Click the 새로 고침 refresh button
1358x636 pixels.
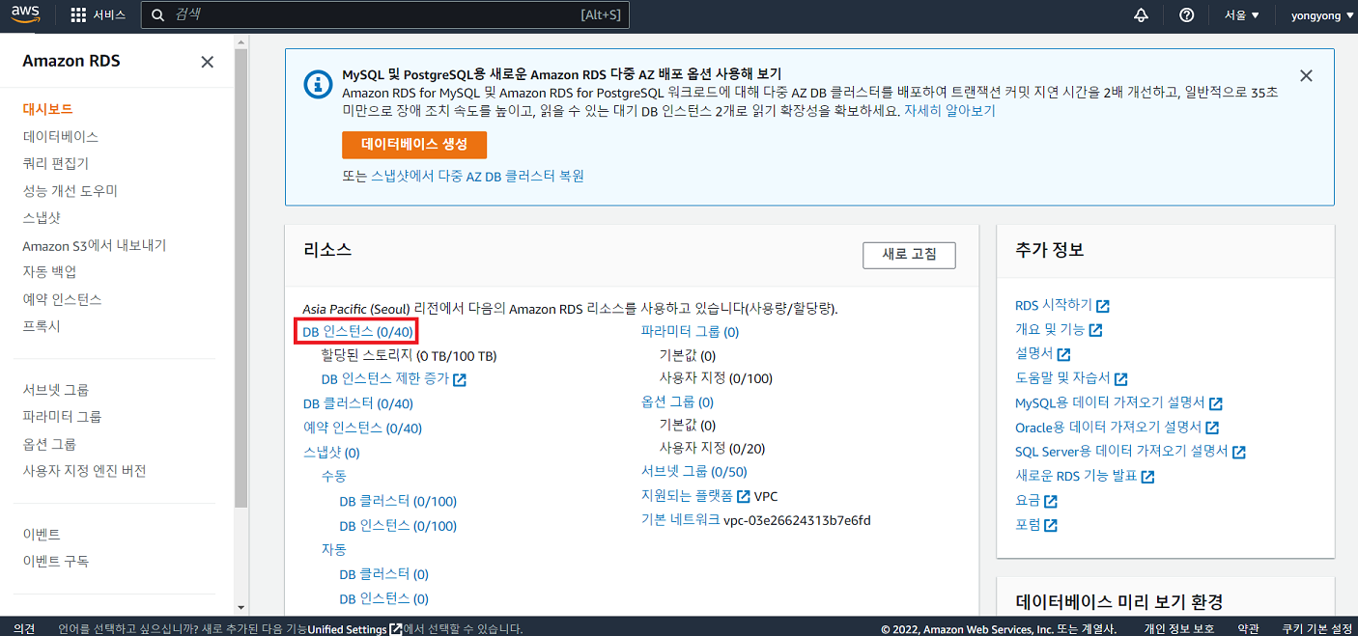coord(909,255)
